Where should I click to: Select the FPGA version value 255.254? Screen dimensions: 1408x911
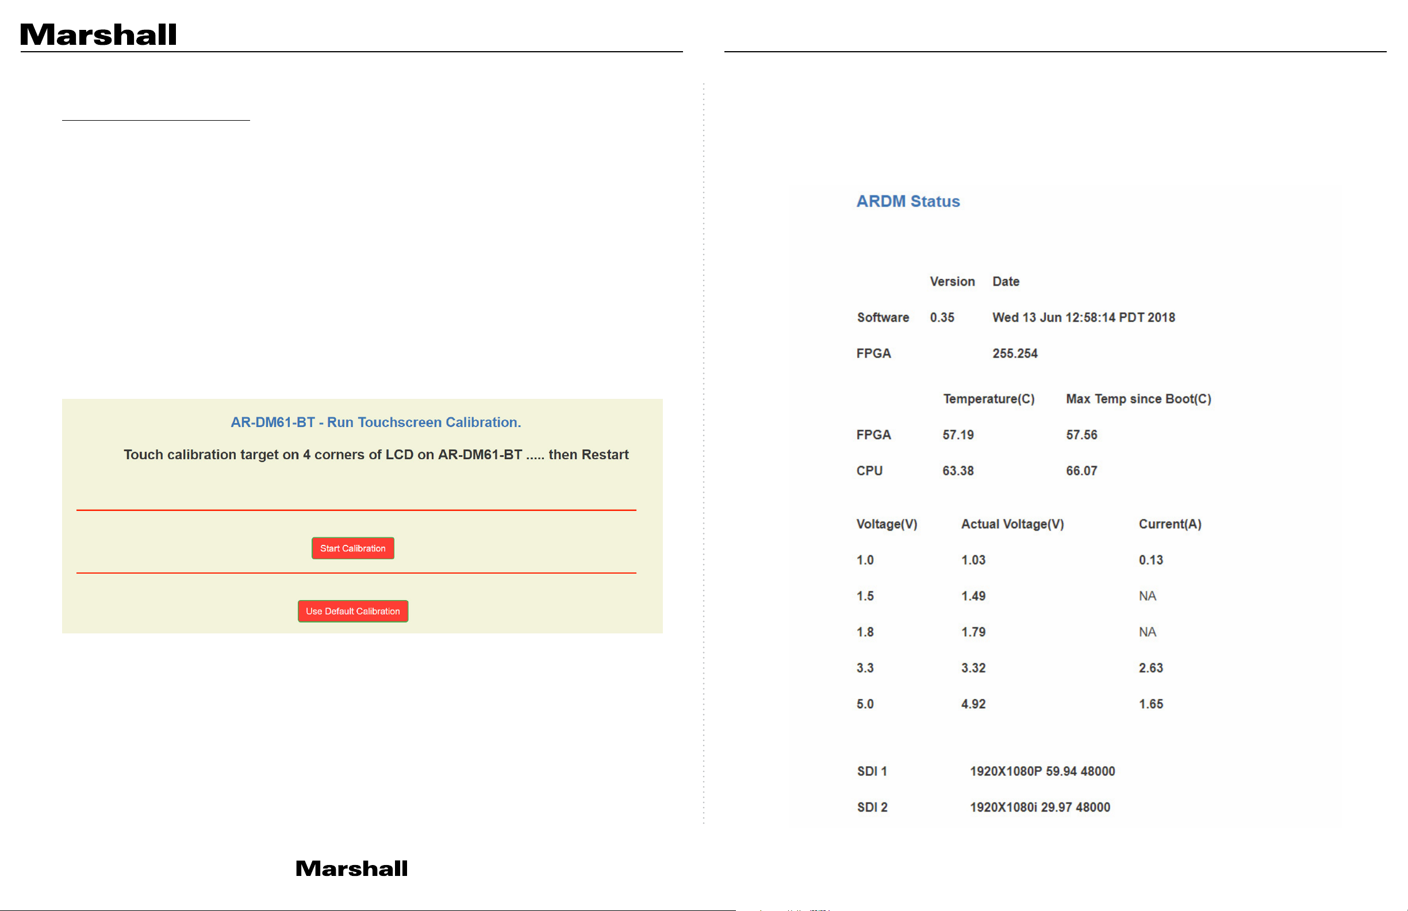click(x=1015, y=353)
